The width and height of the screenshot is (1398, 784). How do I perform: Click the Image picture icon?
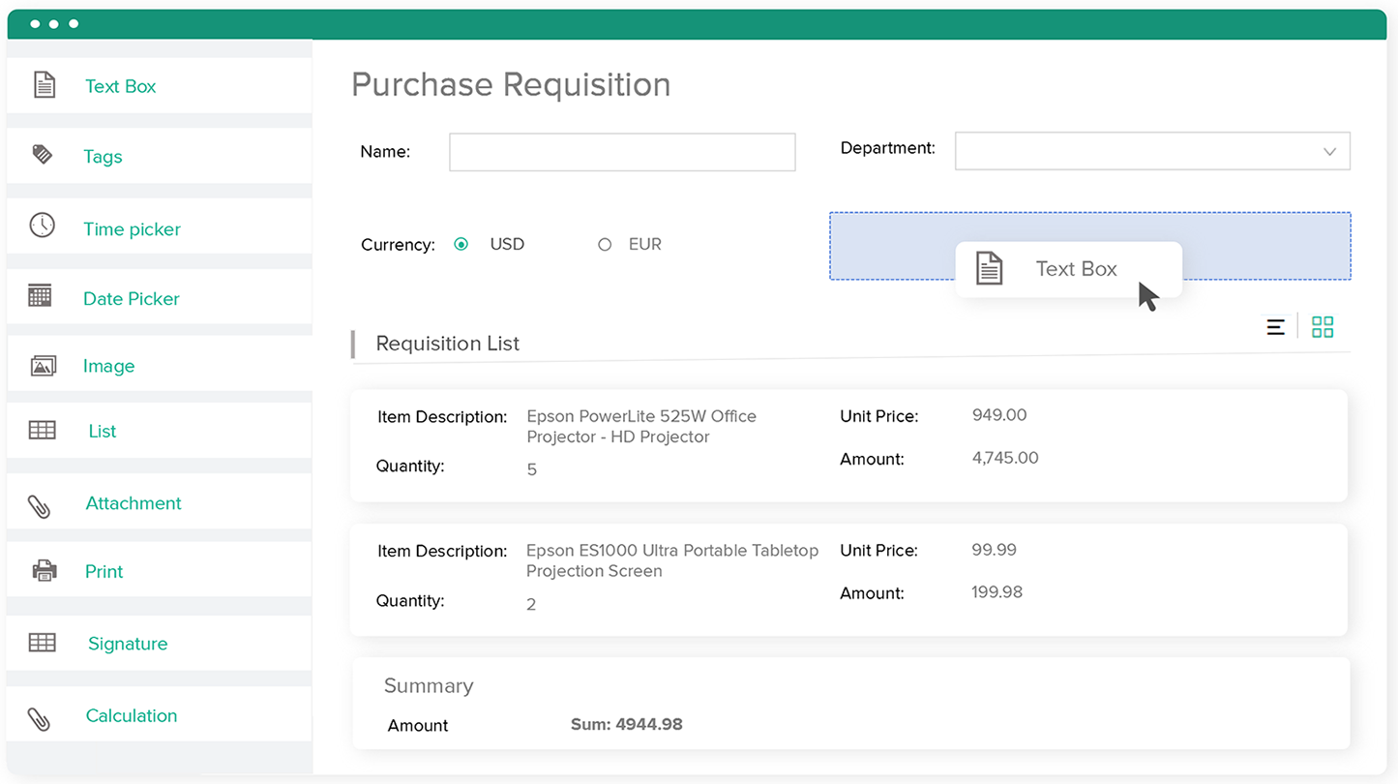point(44,366)
